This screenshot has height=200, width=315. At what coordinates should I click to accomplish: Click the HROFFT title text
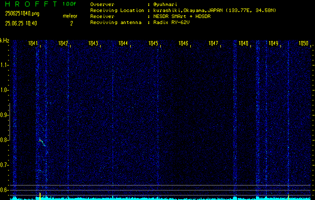[31, 4]
